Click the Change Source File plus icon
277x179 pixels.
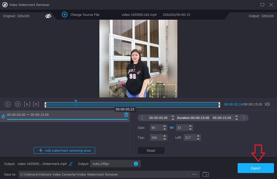point(64,14)
